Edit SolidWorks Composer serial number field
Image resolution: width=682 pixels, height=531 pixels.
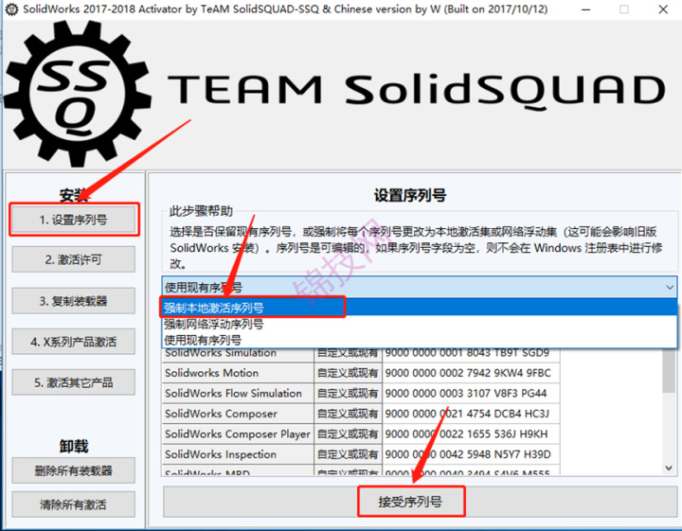point(471,414)
